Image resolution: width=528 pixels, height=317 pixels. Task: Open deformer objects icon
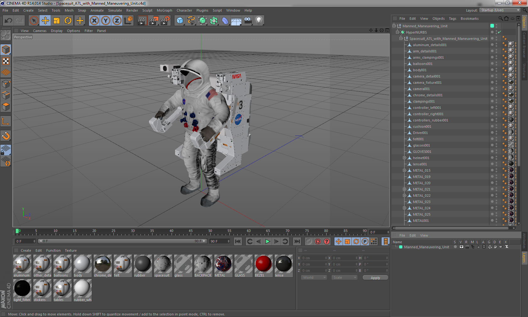[225, 21]
